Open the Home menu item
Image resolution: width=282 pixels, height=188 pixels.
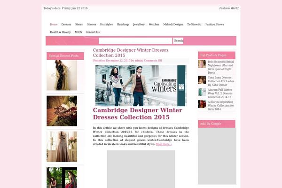pos(54,24)
